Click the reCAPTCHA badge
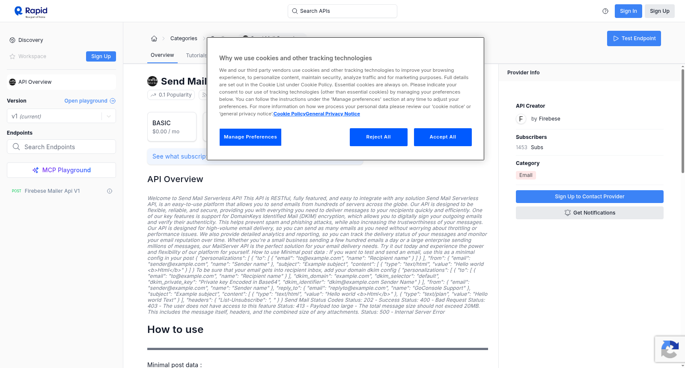The image size is (685, 368). pos(670,349)
